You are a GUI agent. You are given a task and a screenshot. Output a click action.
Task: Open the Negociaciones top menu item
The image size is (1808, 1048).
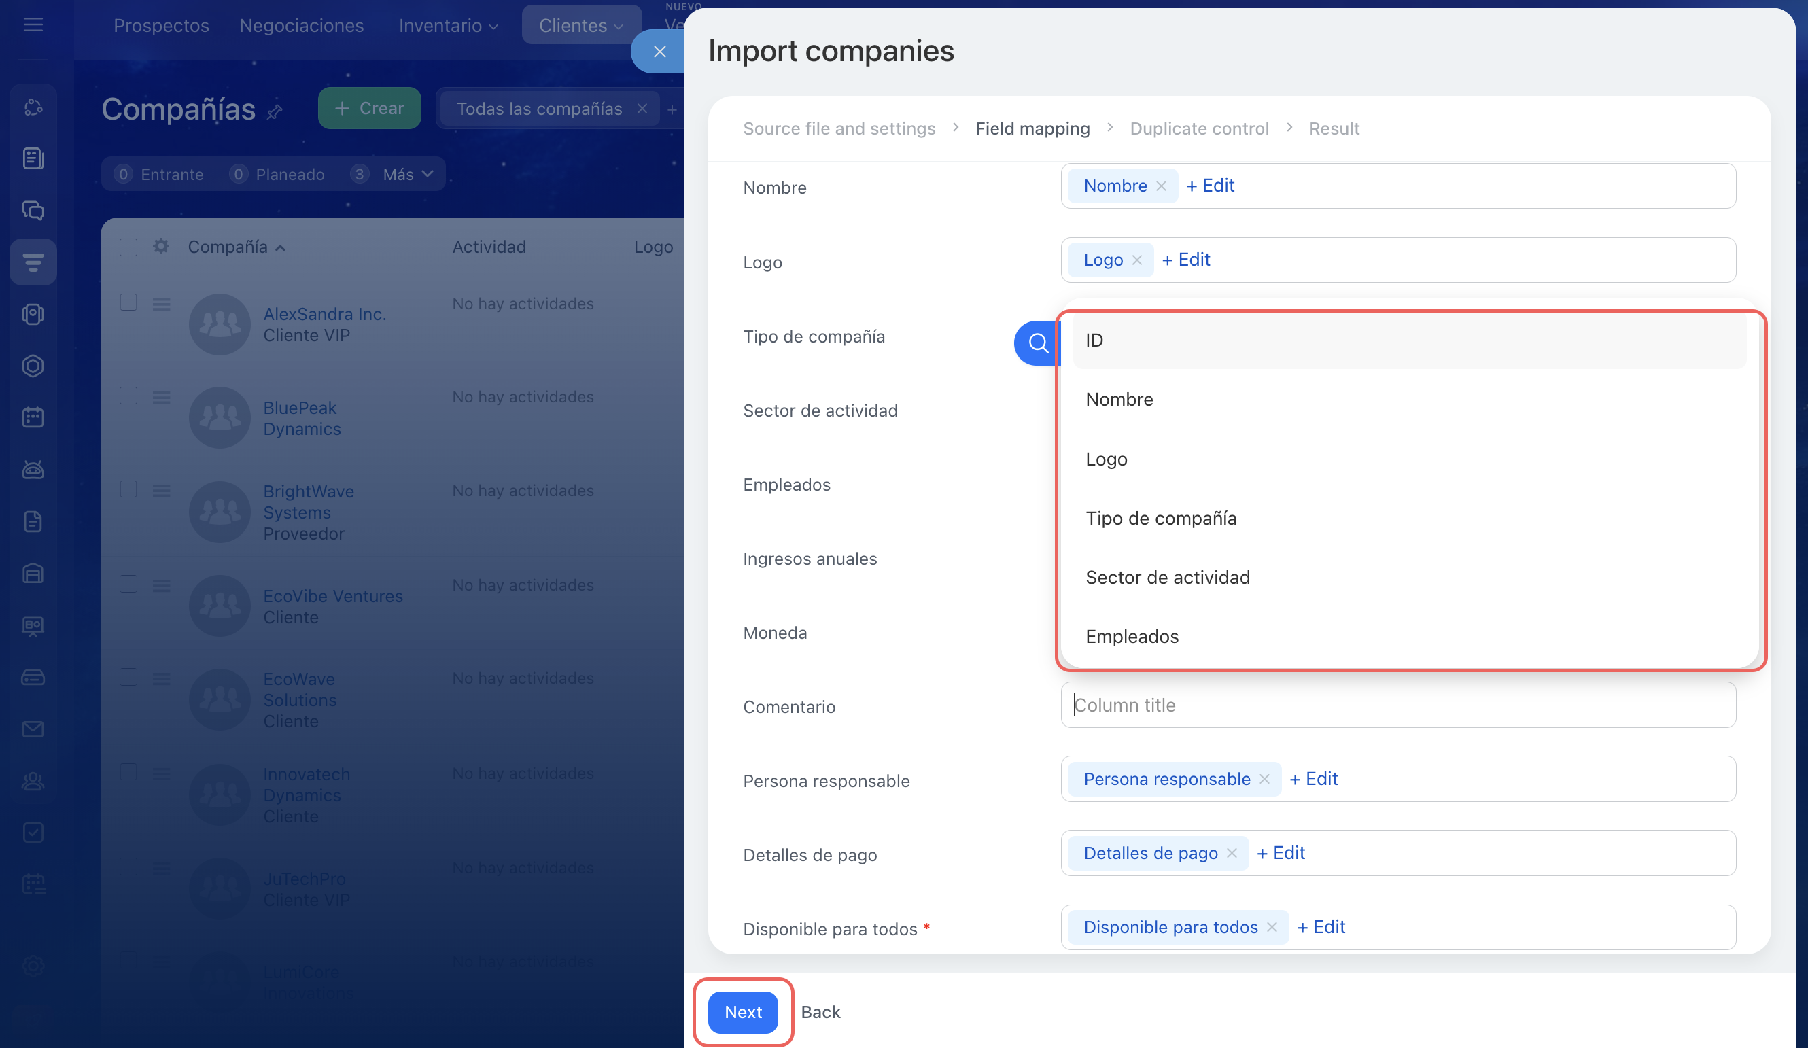301,25
